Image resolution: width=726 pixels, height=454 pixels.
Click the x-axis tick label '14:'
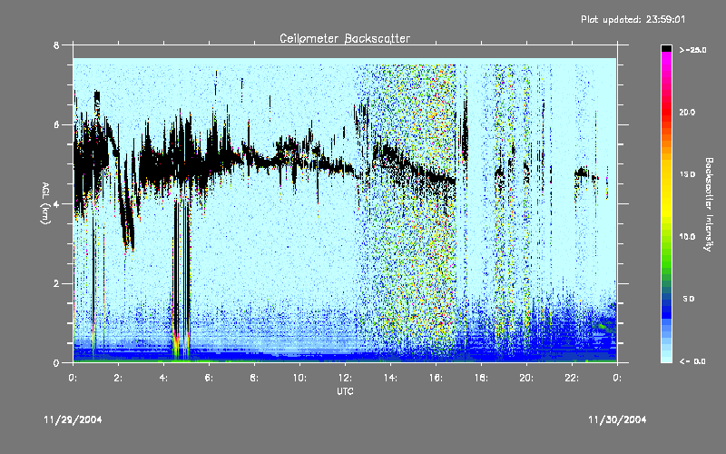pos(390,378)
